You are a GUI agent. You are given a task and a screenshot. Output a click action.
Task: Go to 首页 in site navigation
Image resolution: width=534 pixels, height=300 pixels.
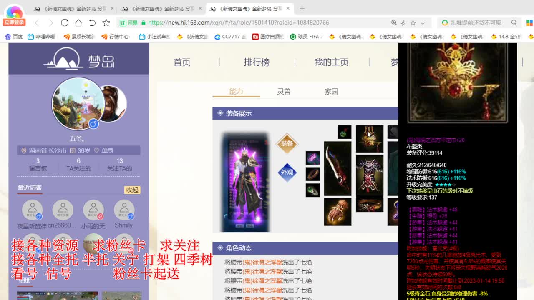click(182, 62)
